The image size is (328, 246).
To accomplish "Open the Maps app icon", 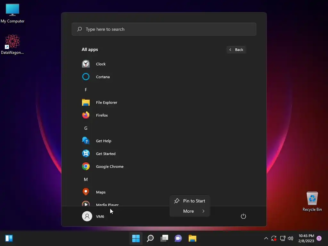I will coord(86,192).
